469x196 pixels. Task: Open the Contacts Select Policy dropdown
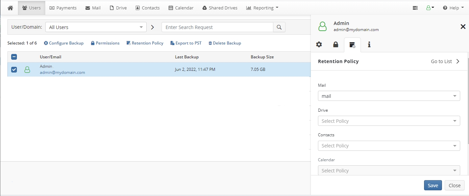click(389, 146)
